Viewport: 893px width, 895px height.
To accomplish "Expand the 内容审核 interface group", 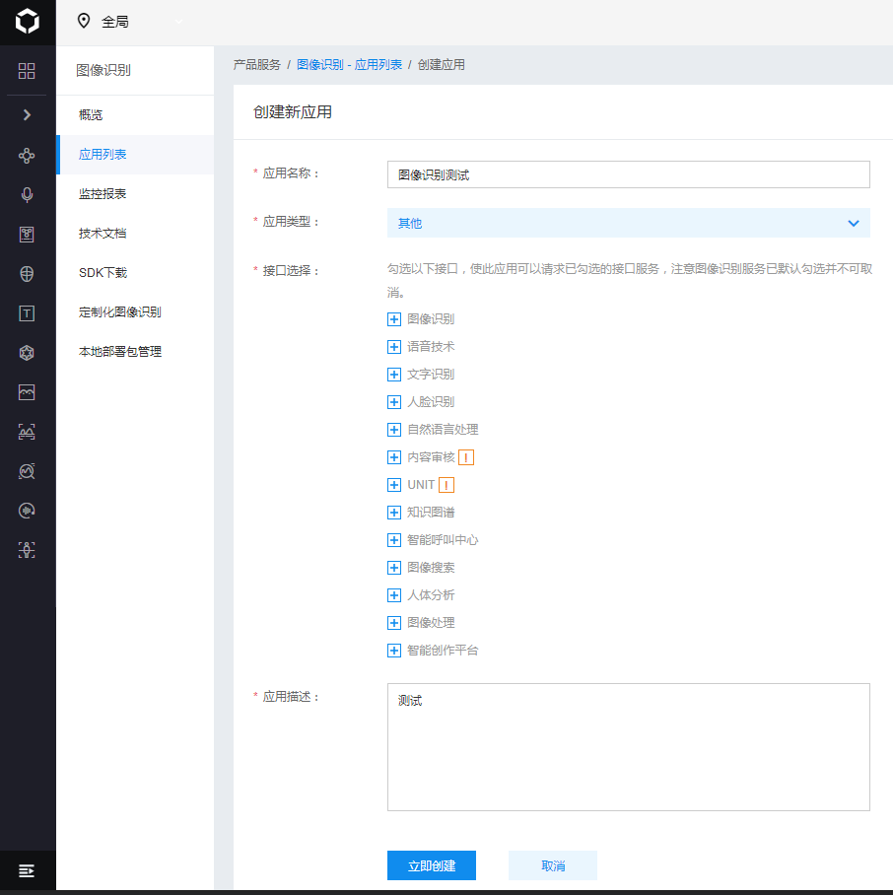I will click(393, 457).
